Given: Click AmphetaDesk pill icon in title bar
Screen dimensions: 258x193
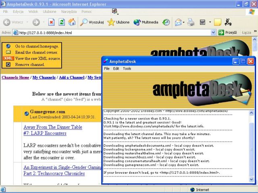Looking at the screenshot, I should 106,62.
